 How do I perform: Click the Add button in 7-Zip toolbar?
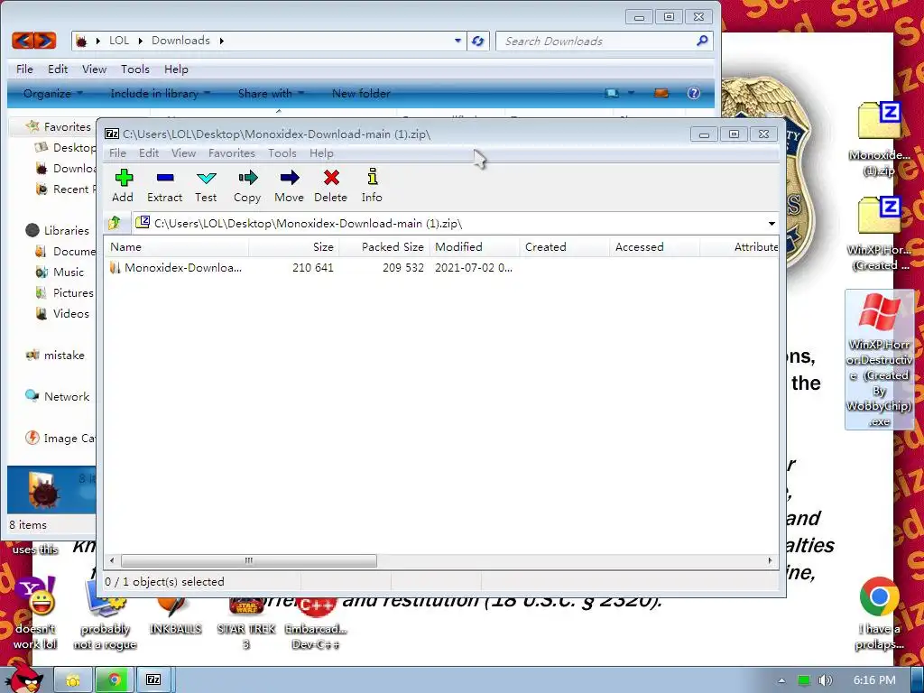click(123, 186)
